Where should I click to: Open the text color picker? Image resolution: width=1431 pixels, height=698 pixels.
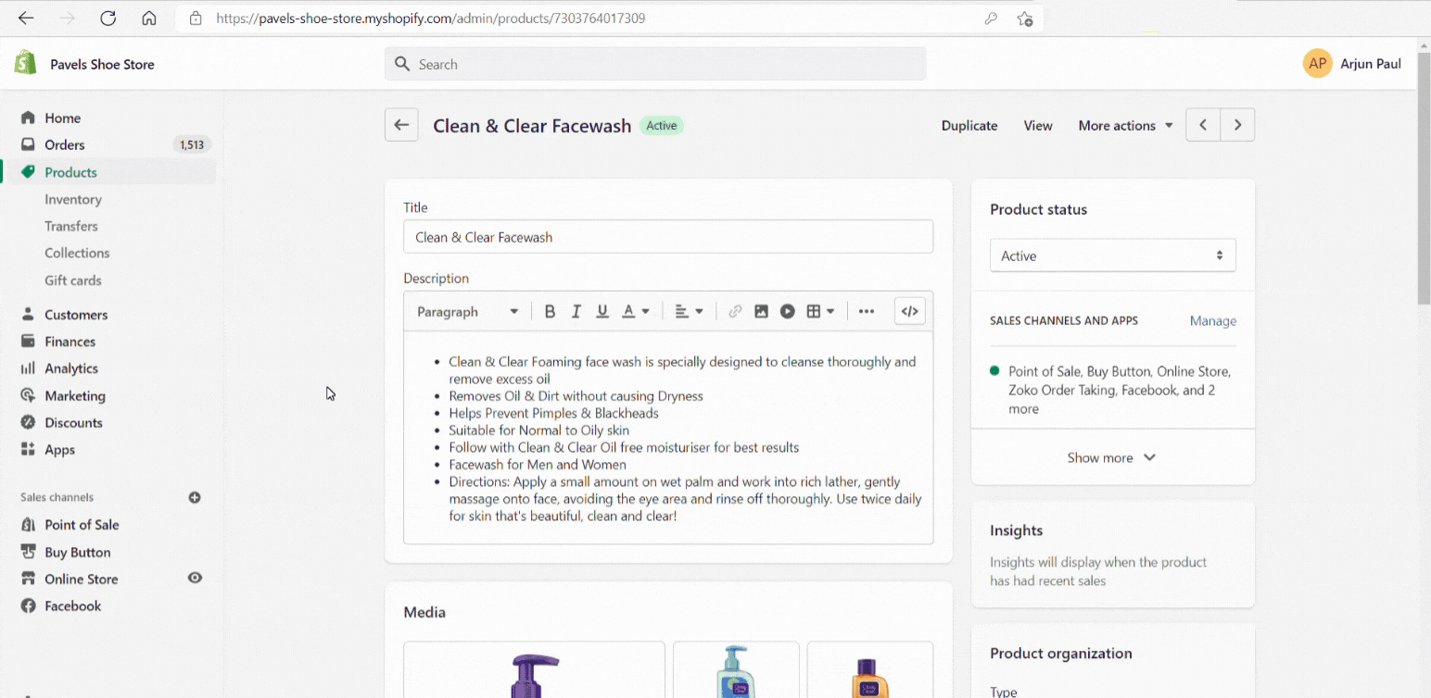pos(635,312)
